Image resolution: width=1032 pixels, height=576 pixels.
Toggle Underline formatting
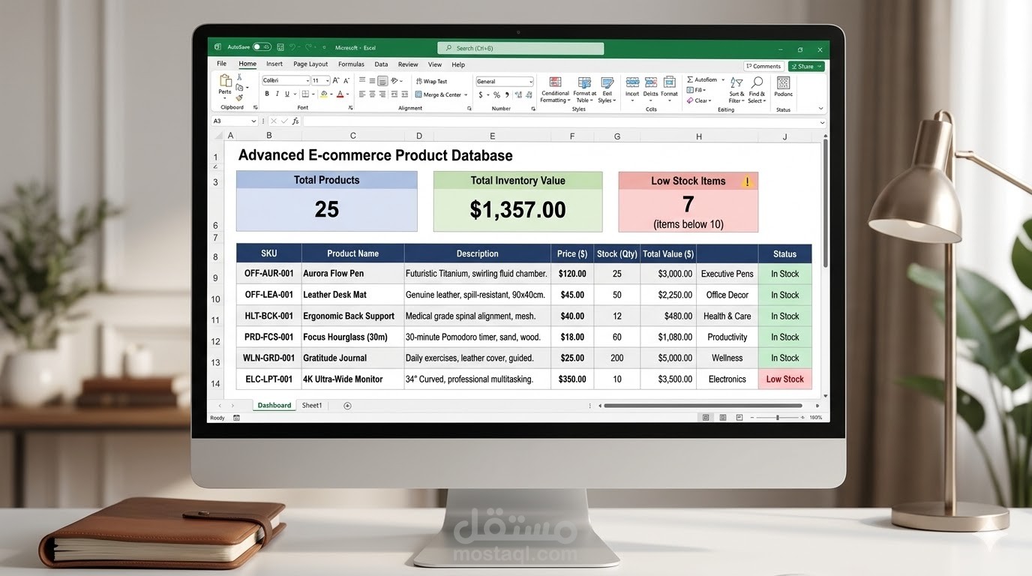tap(287, 94)
